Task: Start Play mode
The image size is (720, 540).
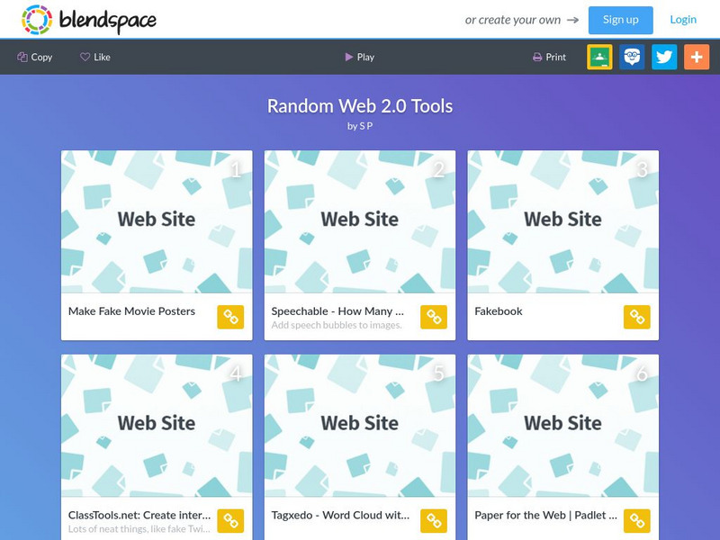Action: pyautogui.click(x=359, y=57)
